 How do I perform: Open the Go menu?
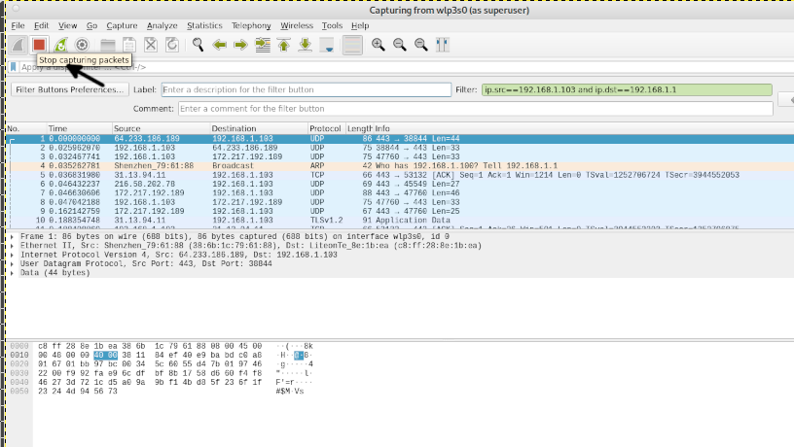tap(91, 26)
